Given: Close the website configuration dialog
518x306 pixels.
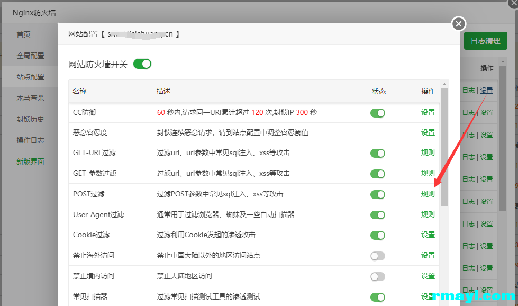Looking at the screenshot, I should click(459, 24).
